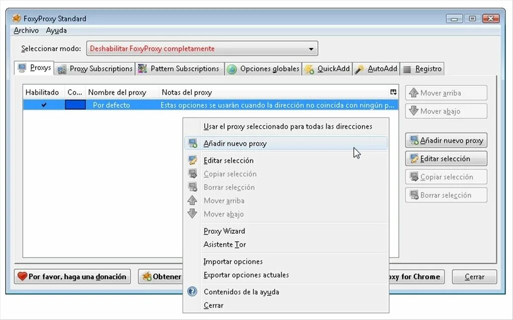This screenshot has height=320, width=513.
Task: Click the Mover abajo side button
Action: pos(446,111)
